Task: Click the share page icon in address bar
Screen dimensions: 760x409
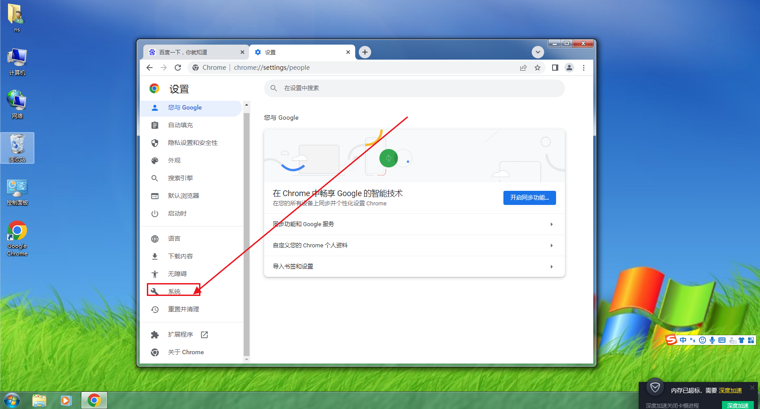Action: pyautogui.click(x=523, y=68)
